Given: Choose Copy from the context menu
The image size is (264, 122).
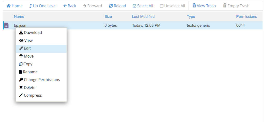Looking at the screenshot, I should tap(41, 64).
